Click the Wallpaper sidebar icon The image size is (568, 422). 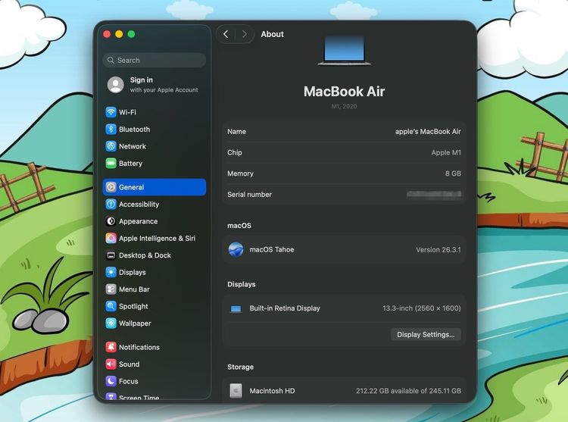pyautogui.click(x=111, y=323)
